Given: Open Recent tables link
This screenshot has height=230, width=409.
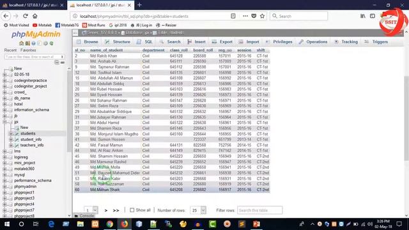Looking at the screenshot, I should tap(10, 50).
